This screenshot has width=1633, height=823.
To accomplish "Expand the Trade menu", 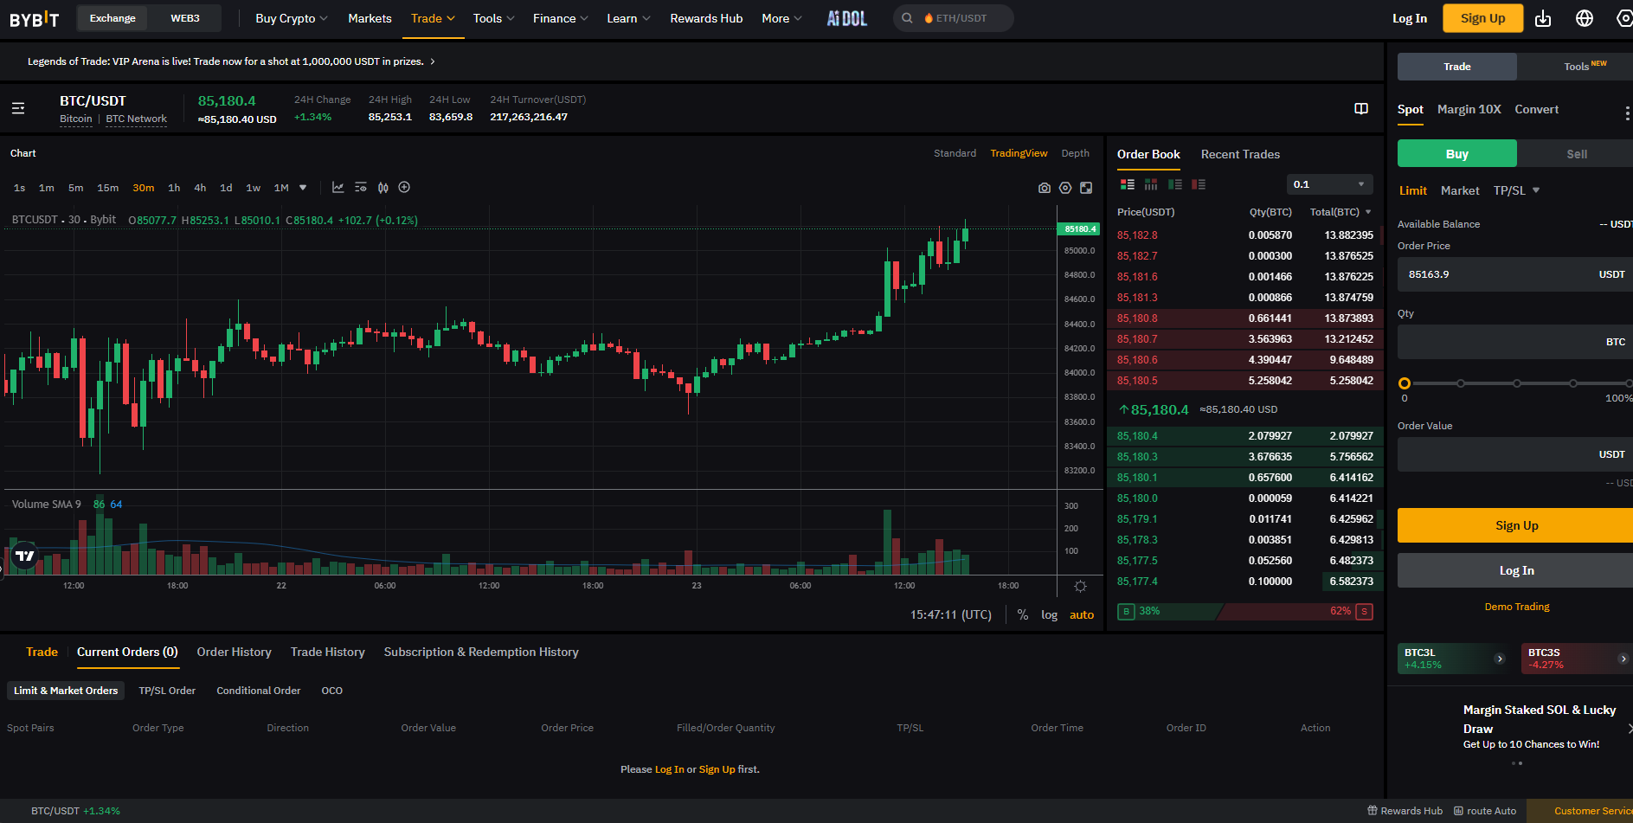I will [x=433, y=18].
